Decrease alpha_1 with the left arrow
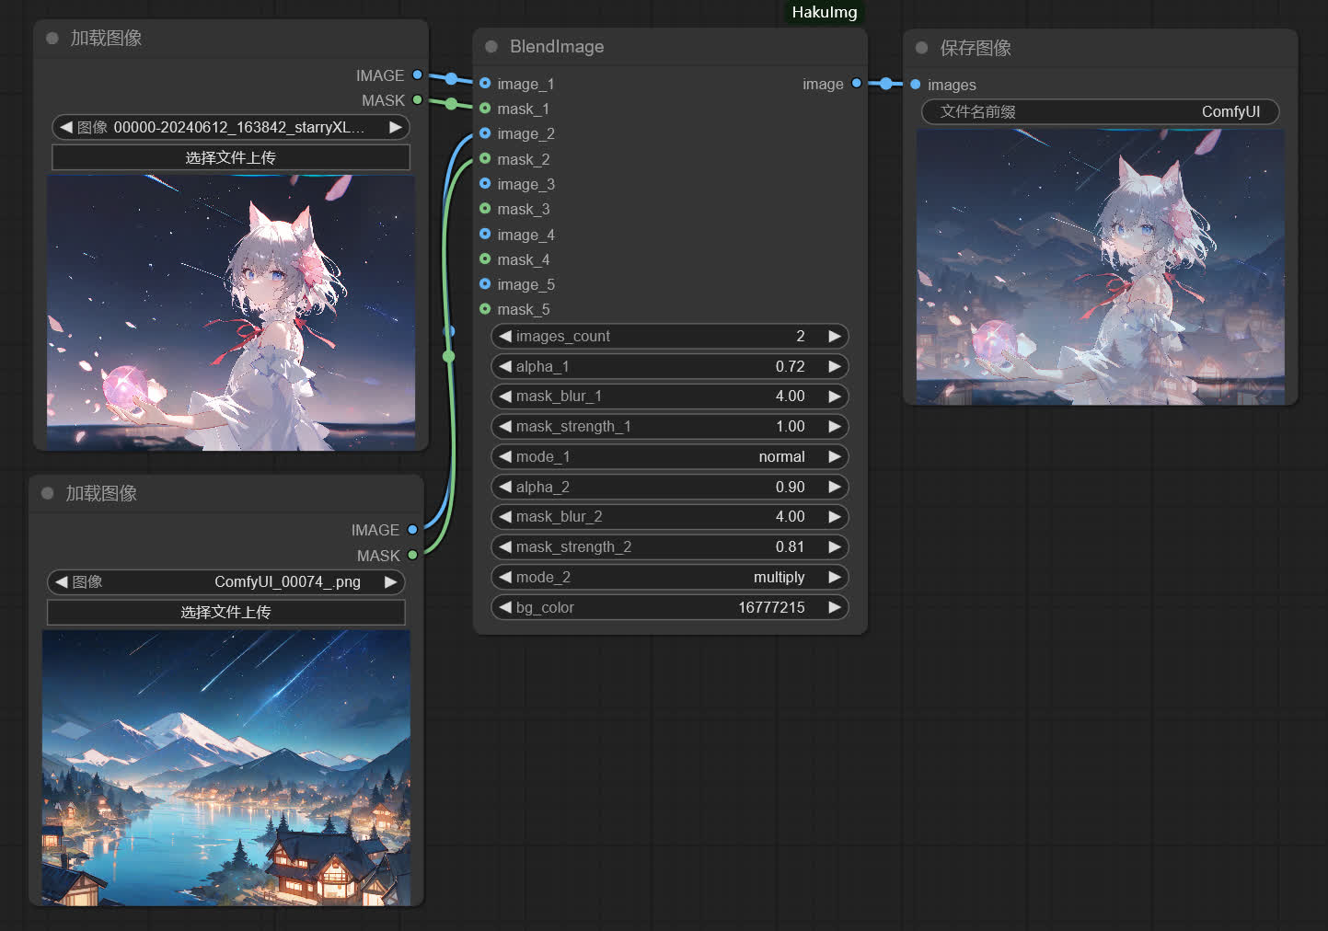1328x931 pixels. pyautogui.click(x=504, y=366)
